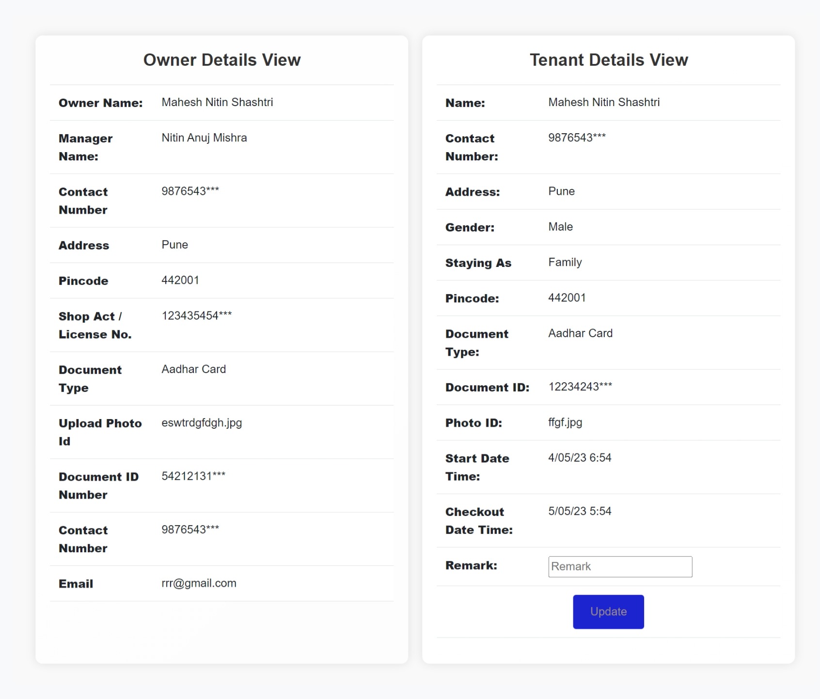820x699 pixels.
Task: Focus the Remark input field
Action: tap(620, 567)
